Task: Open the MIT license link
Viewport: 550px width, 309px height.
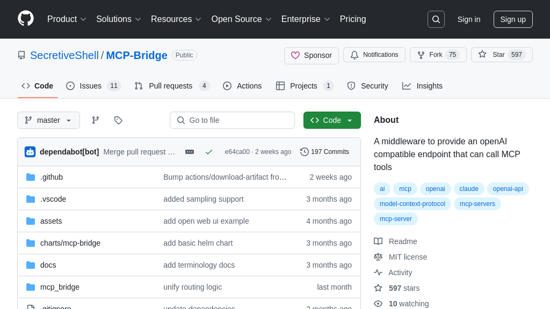Action: (408, 257)
